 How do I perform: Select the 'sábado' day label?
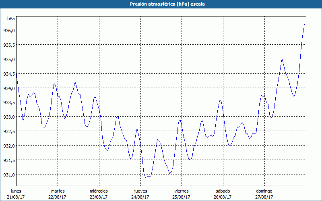223,191
